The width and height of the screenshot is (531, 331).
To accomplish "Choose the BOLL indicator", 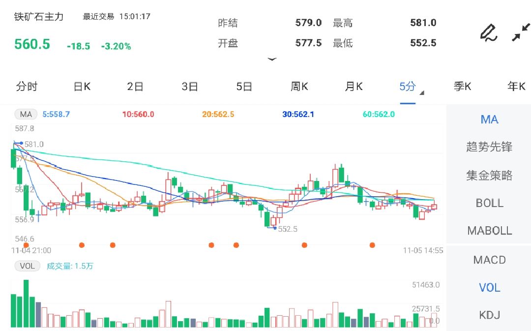I will pos(489,203).
